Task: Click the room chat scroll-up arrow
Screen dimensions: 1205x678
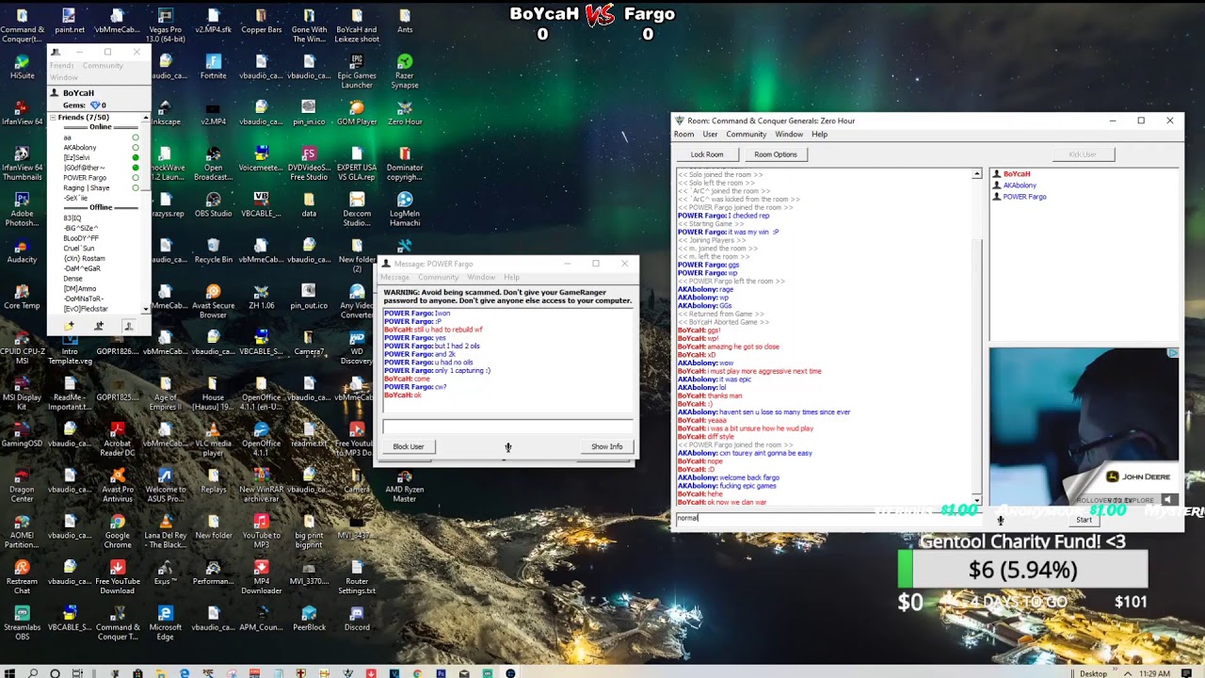Action: [976, 174]
